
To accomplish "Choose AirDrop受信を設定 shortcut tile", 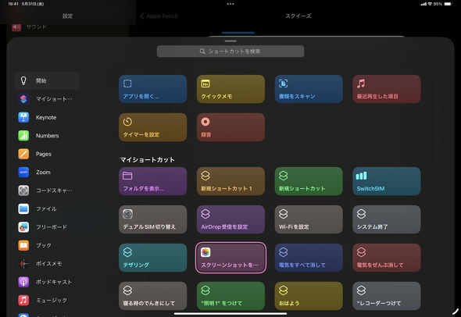I will pyautogui.click(x=230, y=219).
